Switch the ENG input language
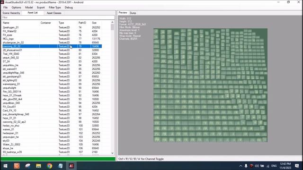Screen dimensions: 303x170 (x=274, y=166)
